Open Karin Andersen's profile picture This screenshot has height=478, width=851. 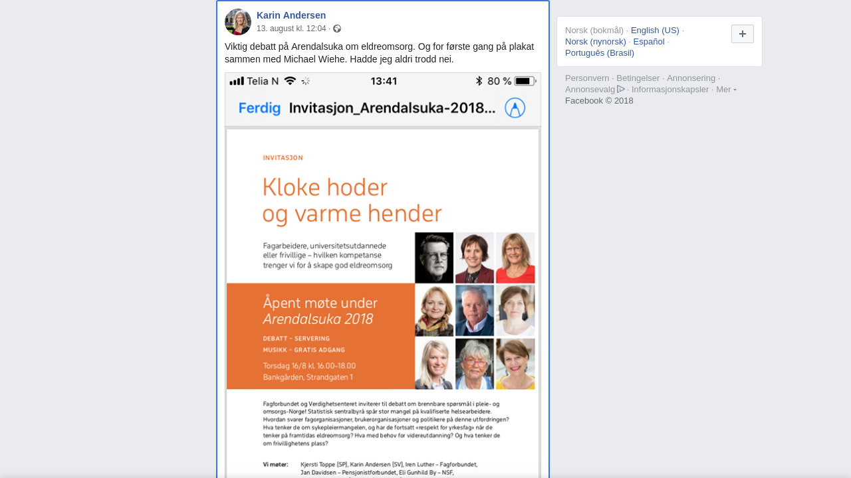click(x=238, y=22)
